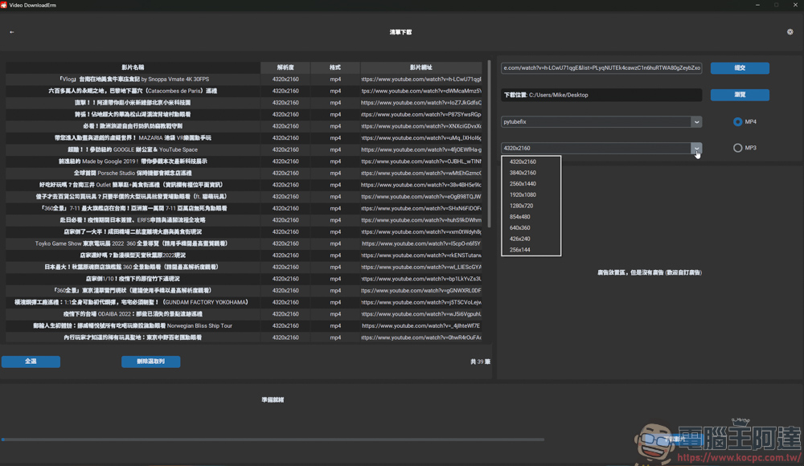The width and height of the screenshot is (804, 466).
Task: Click the 解析度 column header
Action: (285, 67)
